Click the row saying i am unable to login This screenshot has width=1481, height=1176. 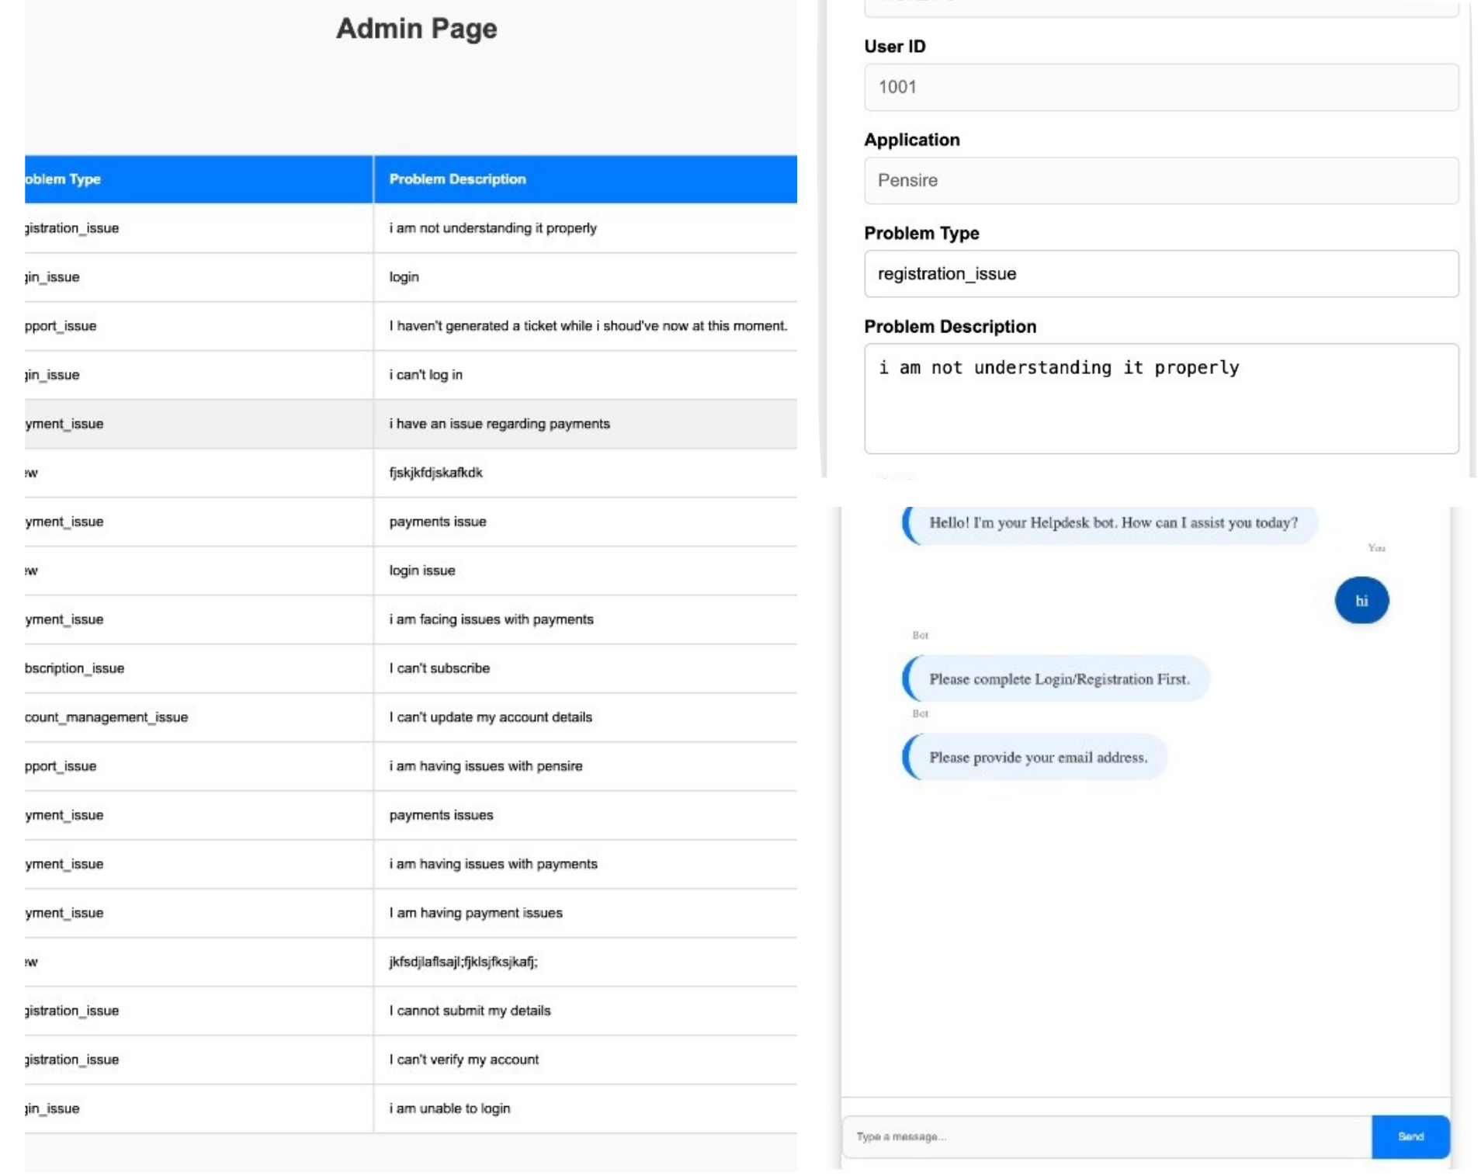pyautogui.click(x=400, y=1108)
